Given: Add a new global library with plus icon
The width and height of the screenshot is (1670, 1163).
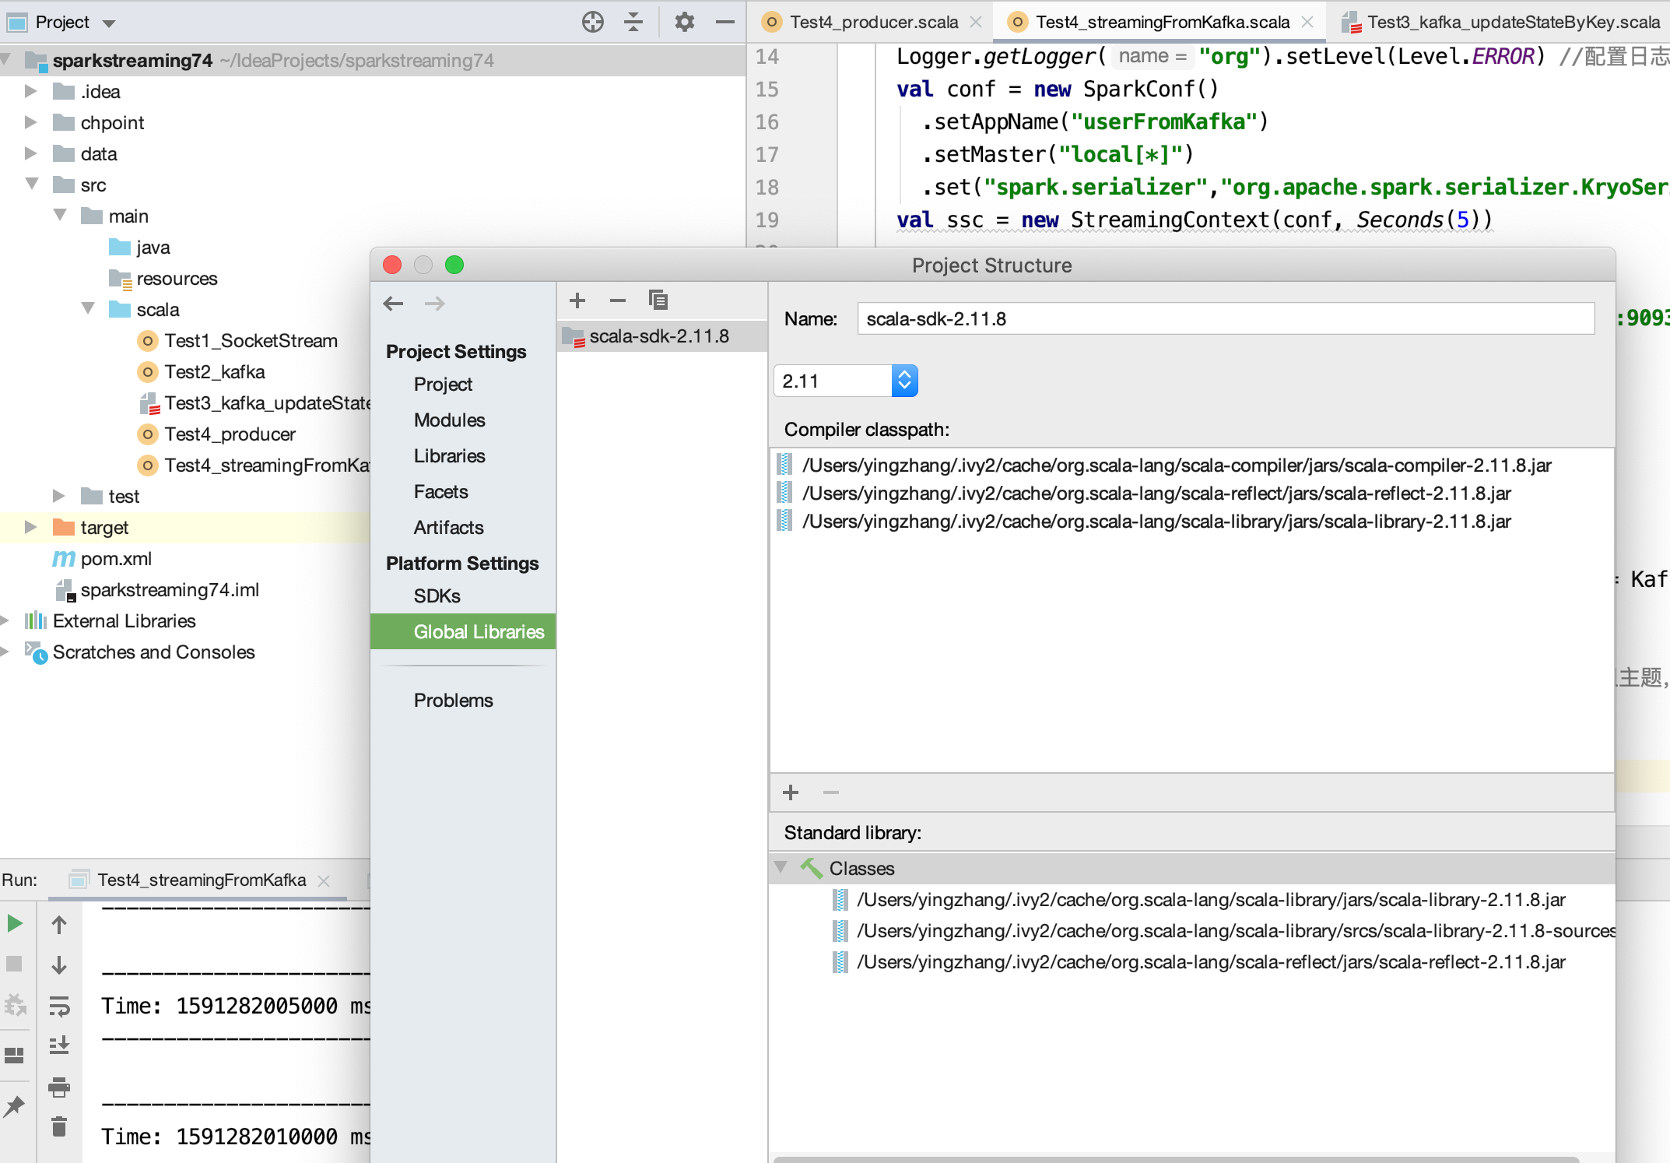Looking at the screenshot, I should click(577, 300).
